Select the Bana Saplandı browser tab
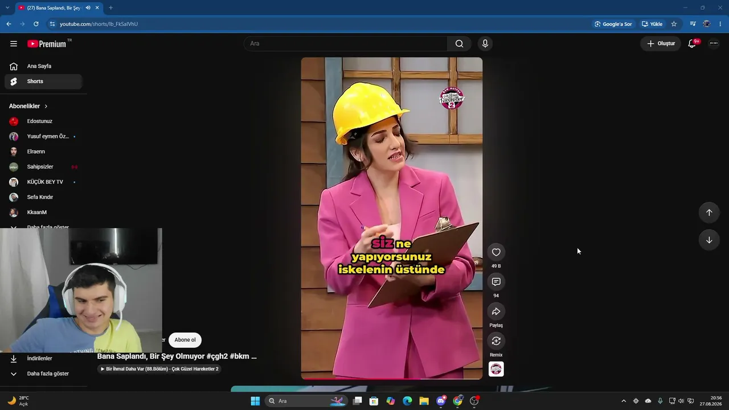Viewport: 729px width, 410px height. [x=54, y=8]
